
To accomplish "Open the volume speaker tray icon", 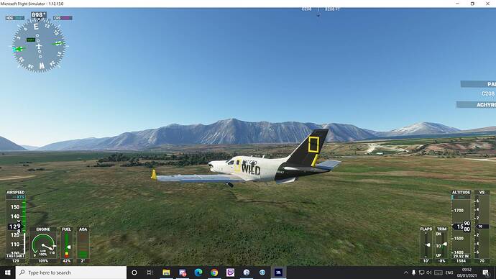I will pyautogui.click(x=429, y=273).
